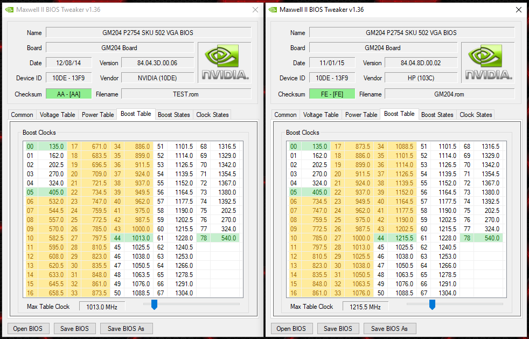Select boost cell 734.5 at index 06
Image resolution: width=529 pixels, height=339 pixels.
[x=316, y=201]
